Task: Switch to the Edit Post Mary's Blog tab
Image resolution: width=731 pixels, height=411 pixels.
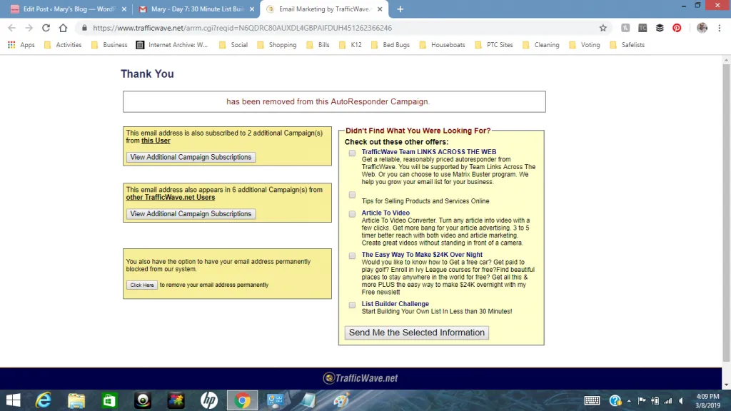Action: click(68, 9)
